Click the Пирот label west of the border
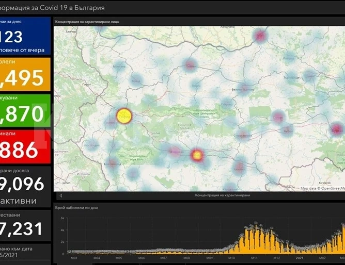345x265 pixels. (86, 85)
